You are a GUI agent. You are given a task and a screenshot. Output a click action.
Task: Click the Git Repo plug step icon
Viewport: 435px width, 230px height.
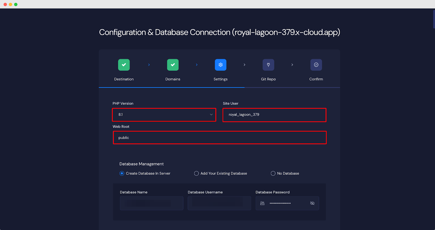point(268,65)
